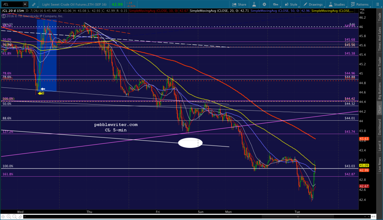
Task: Open the flask Edit Studies icon
Action: [254, 4]
